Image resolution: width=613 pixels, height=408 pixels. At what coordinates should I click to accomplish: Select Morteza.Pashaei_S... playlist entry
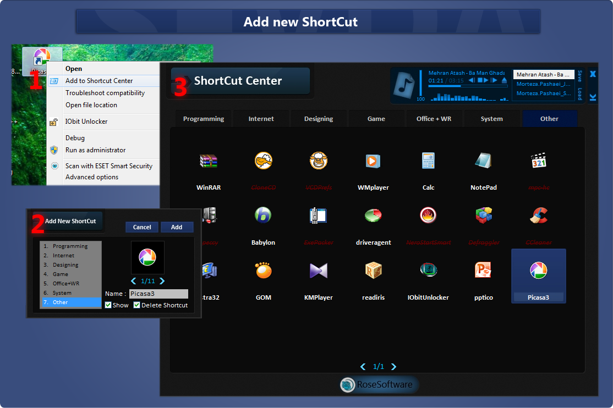click(544, 93)
